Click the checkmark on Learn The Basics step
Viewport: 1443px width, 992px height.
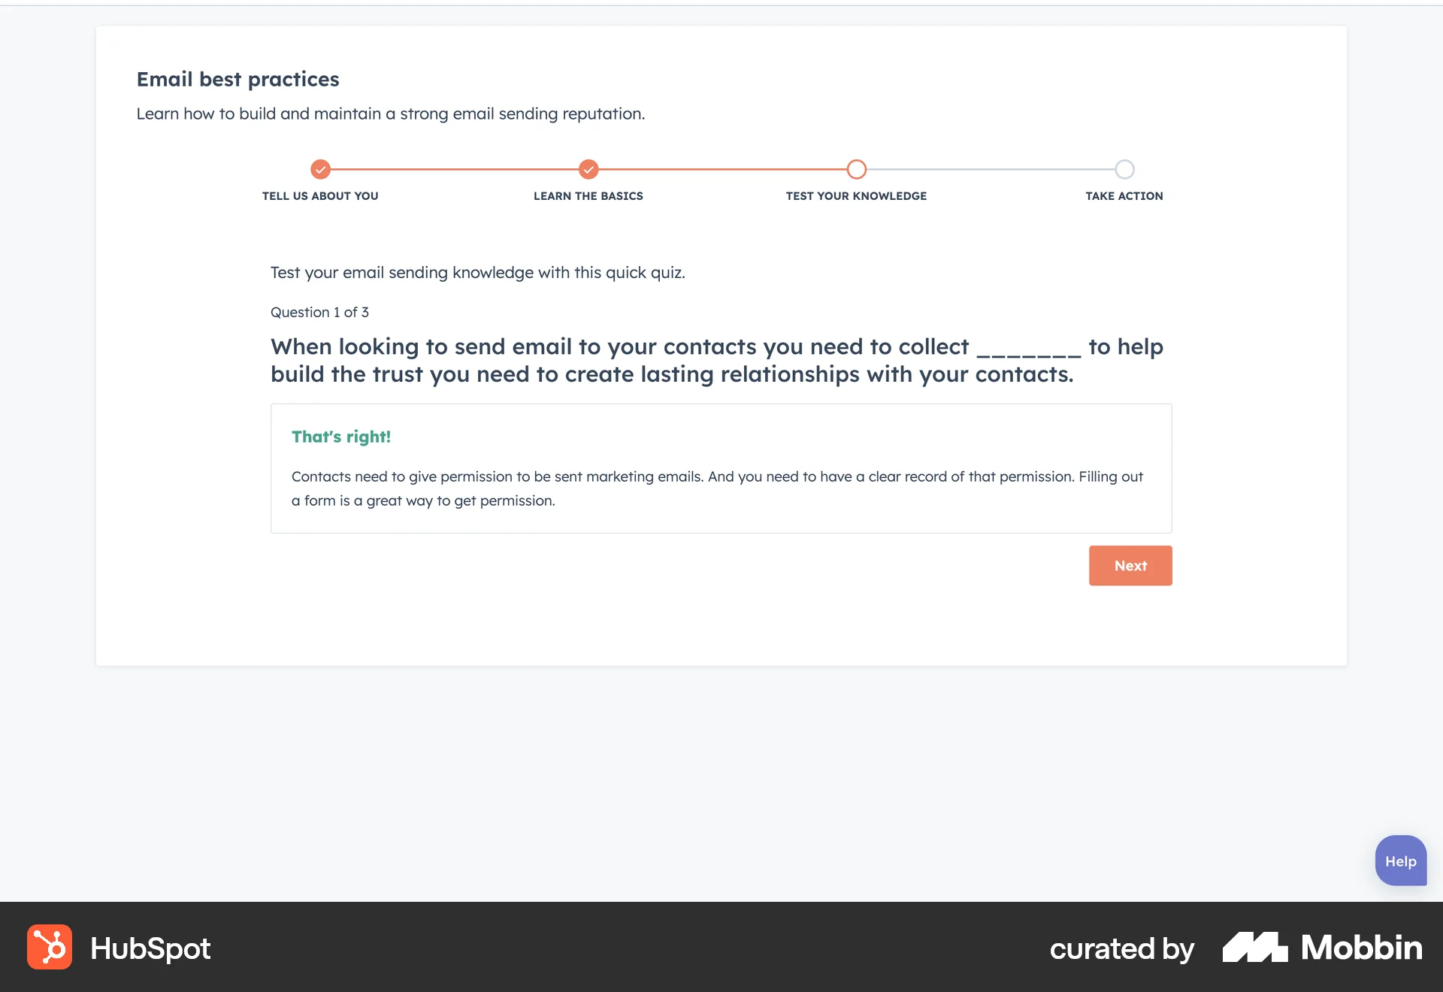pyautogui.click(x=588, y=170)
